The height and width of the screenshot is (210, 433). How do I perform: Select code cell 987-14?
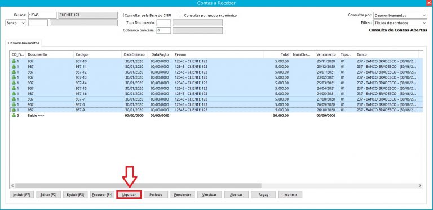pos(81,83)
